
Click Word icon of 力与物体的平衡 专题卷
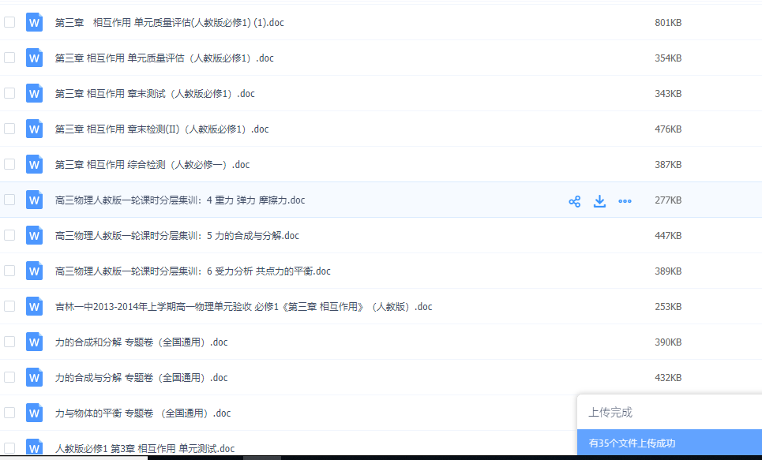(x=34, y=413)
